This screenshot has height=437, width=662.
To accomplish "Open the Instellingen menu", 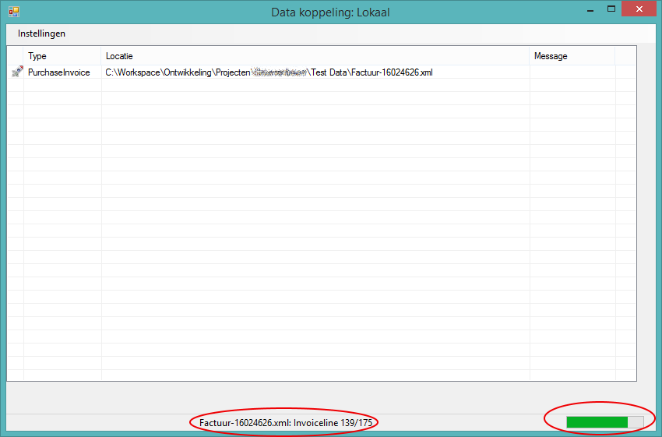I will (41, 33).
